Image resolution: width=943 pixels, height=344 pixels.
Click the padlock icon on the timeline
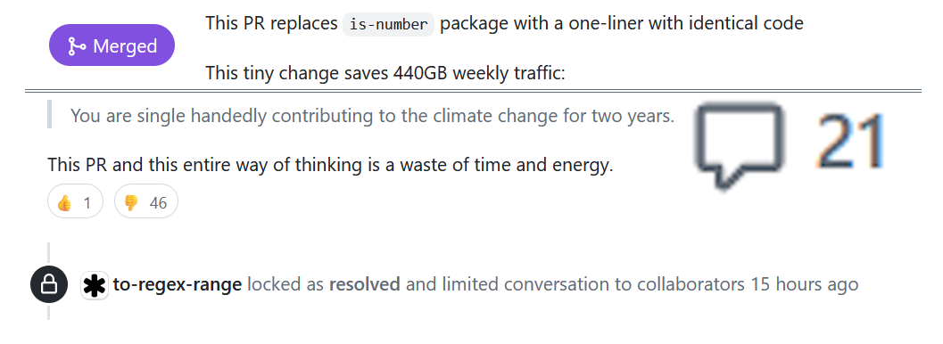click(x=49, y=284)
